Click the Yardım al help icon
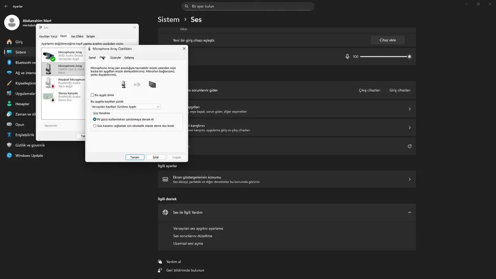 [160, 262]
